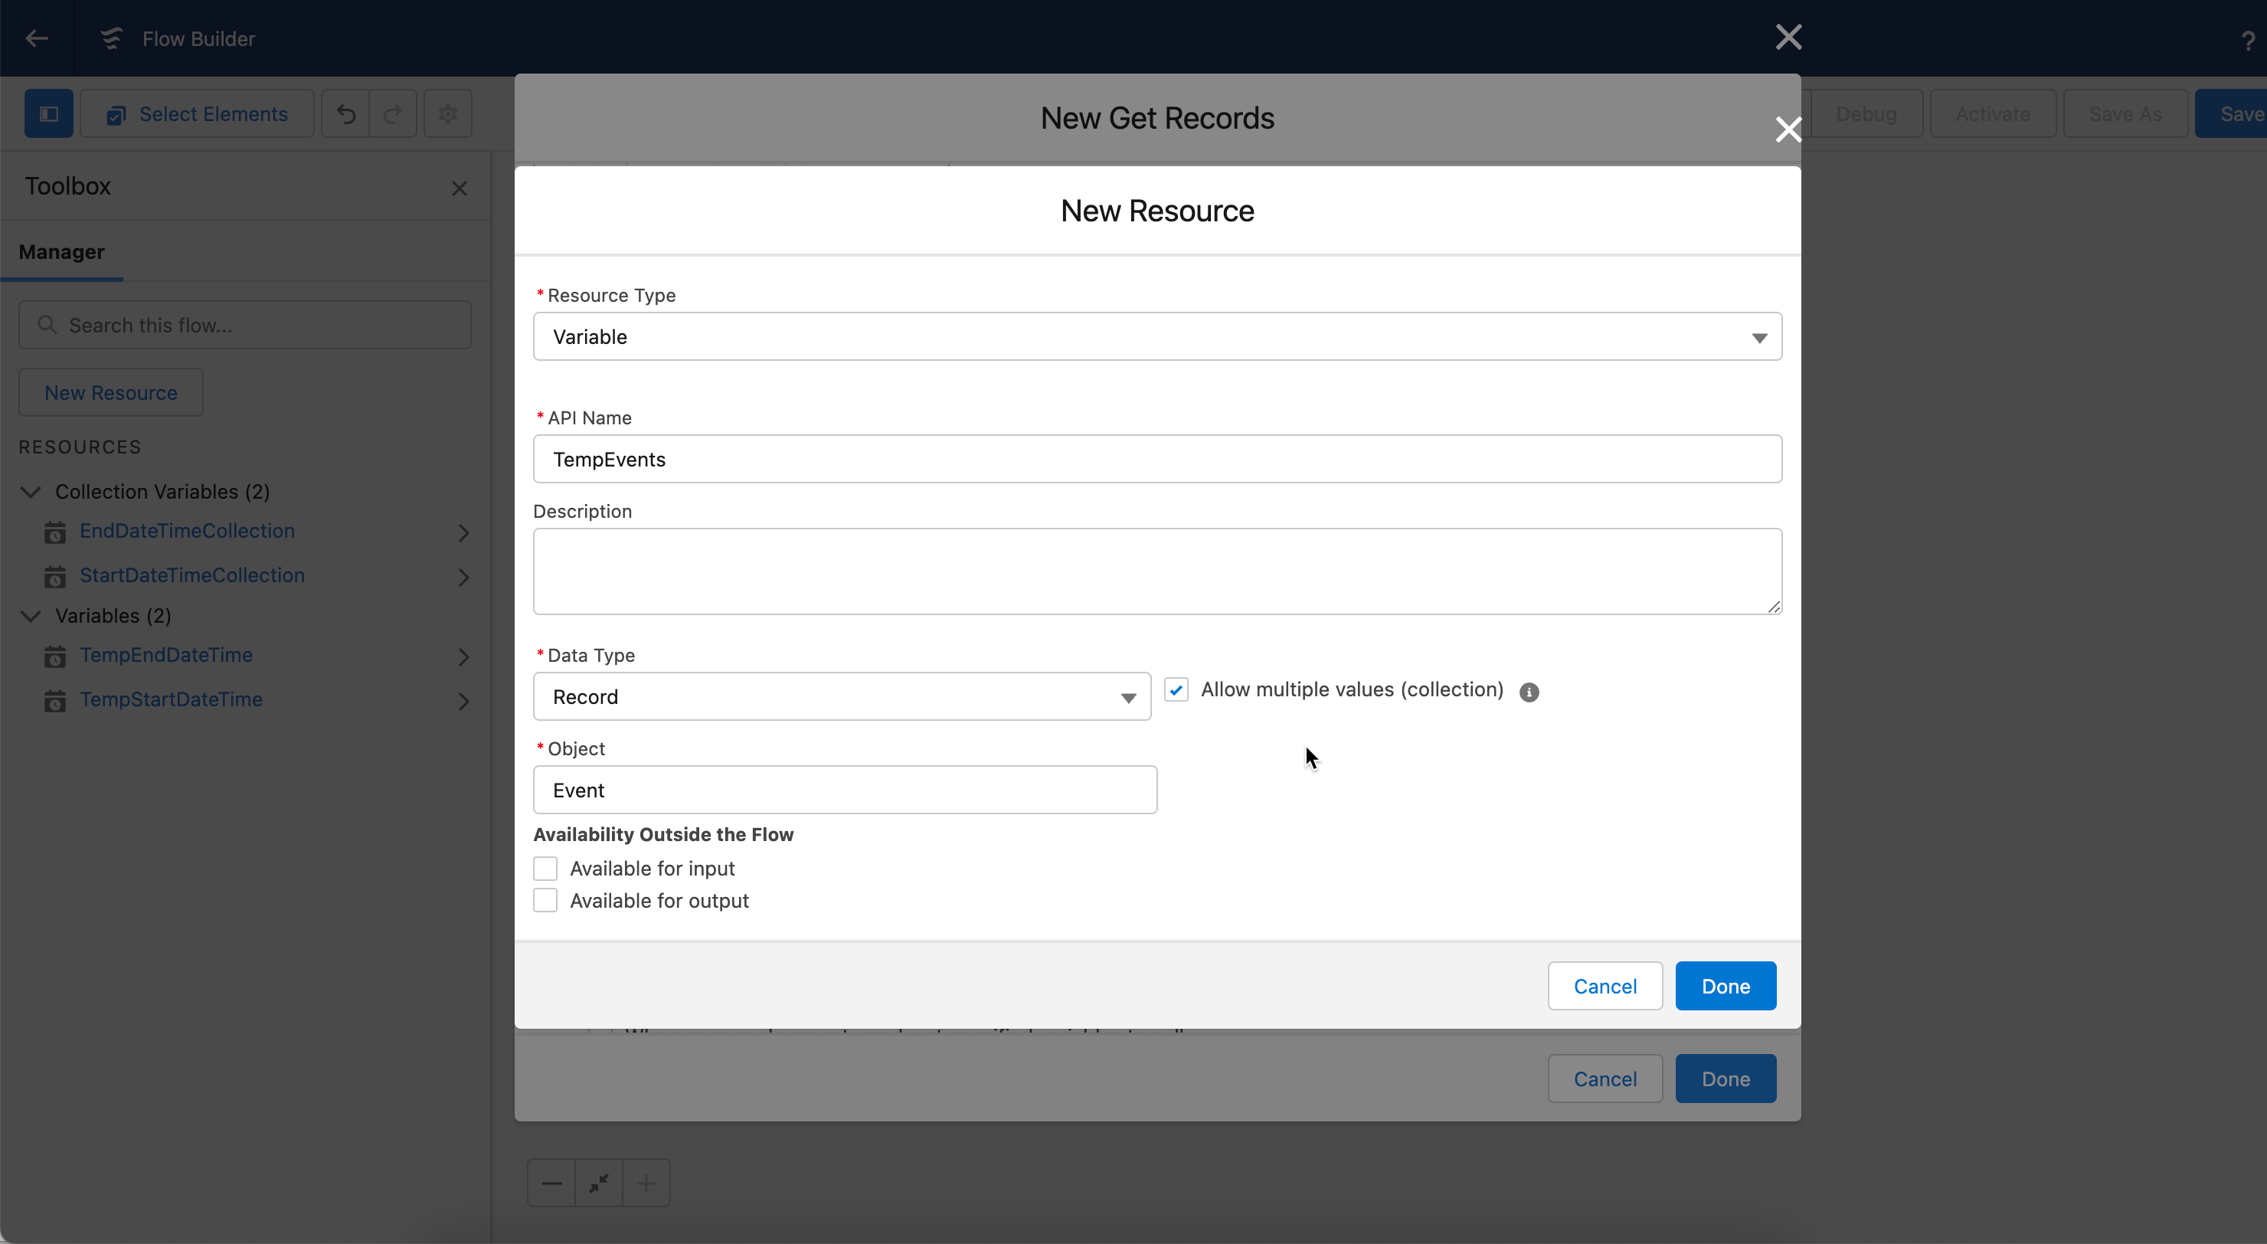The width and height of the screenshot is (2267, 1244).
Task: Uncheck Allow multiple values (collection)
Action: (x=1176, y=689)
